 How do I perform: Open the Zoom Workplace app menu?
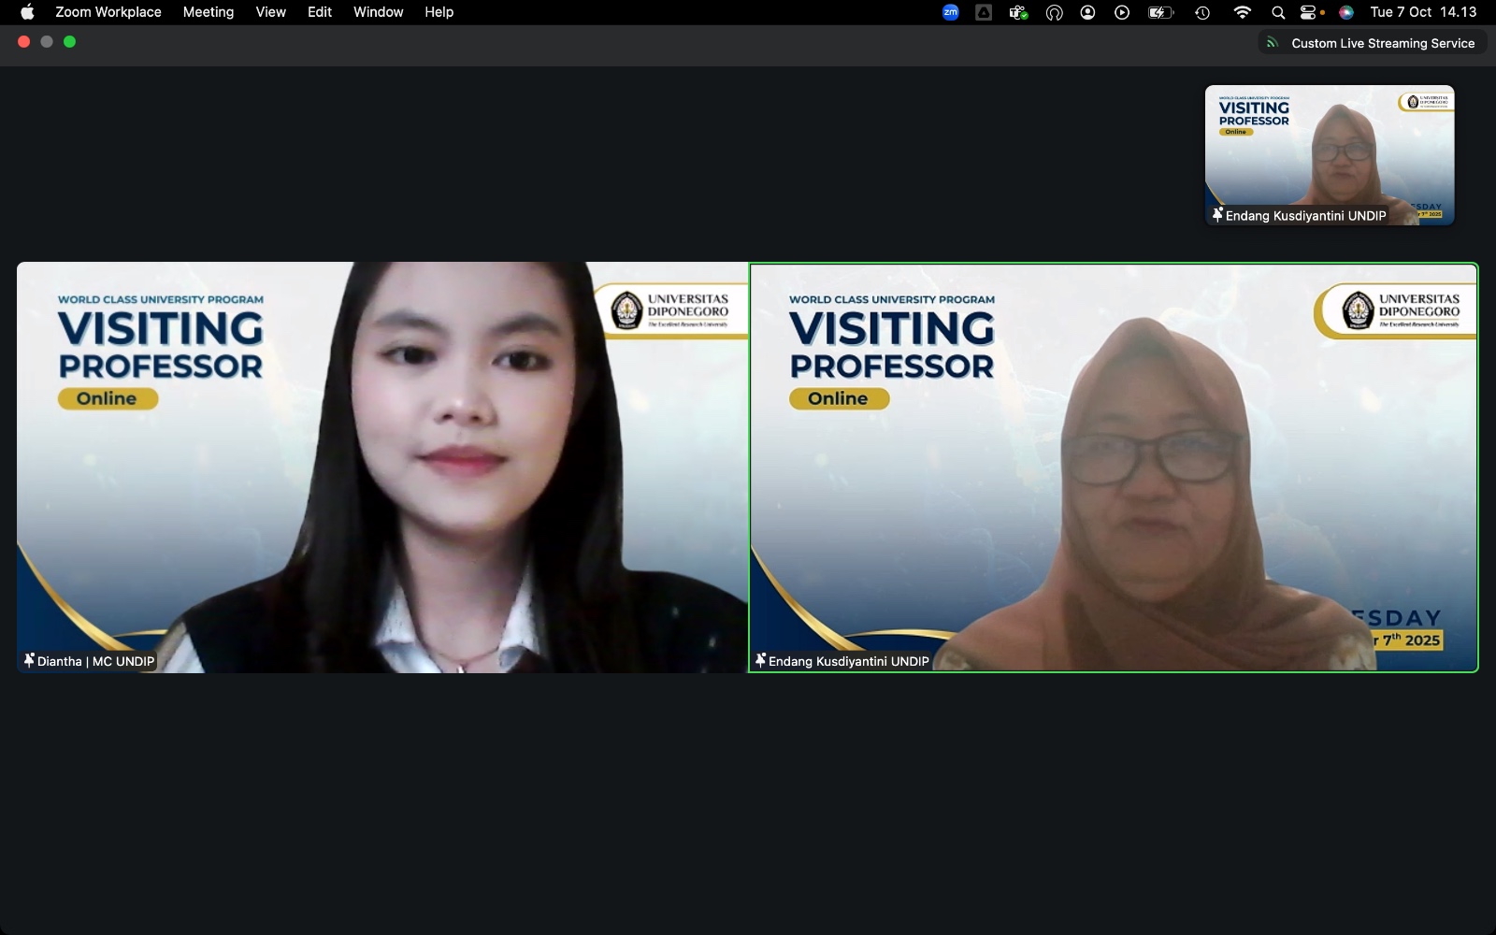click(x=108, y=12)
